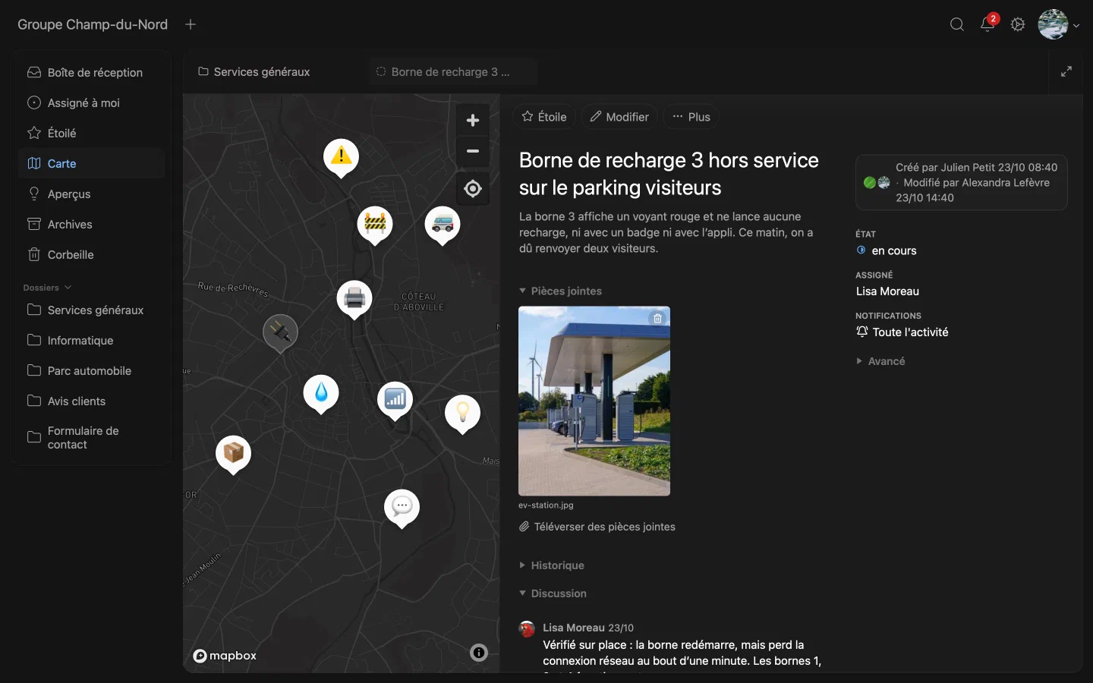
Task: Open Boîte de réception
Action: pos(92,72)
